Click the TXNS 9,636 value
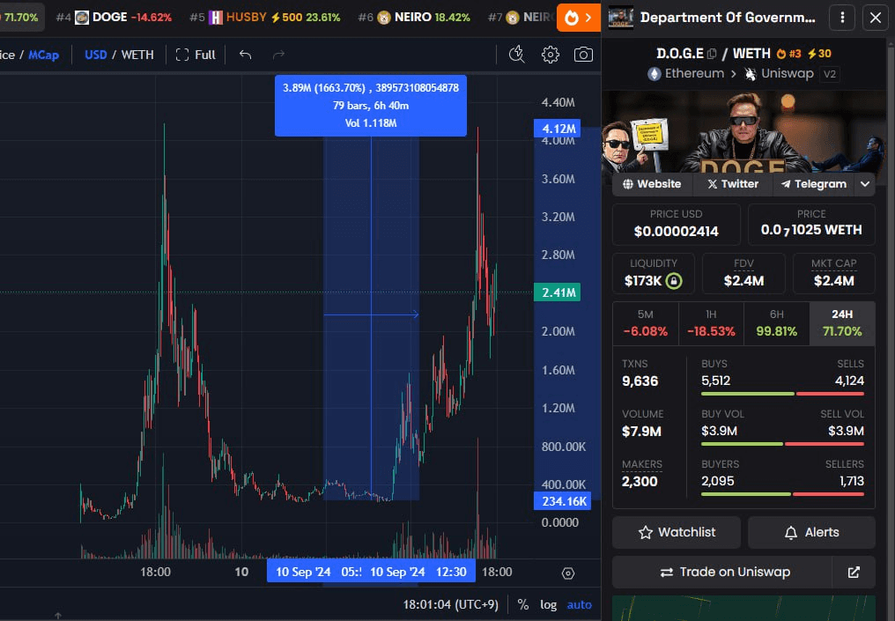 [x=640, y=381]
